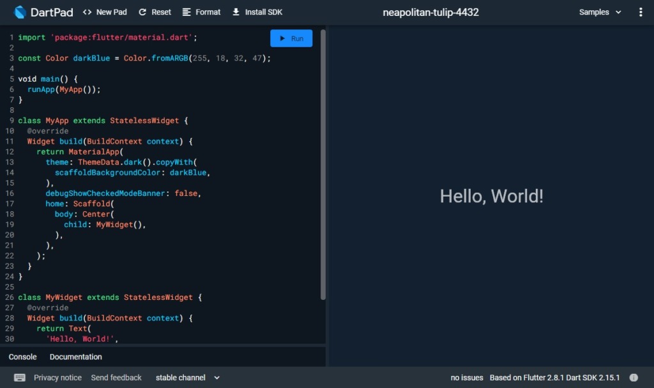Screen dimensions: 654x388
Task: Click 'return MaterialApp(' on line 12
Action: [80, 152]
